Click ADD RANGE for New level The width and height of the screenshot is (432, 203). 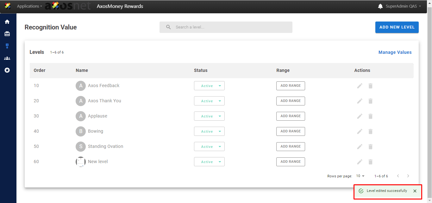[290, 162]
